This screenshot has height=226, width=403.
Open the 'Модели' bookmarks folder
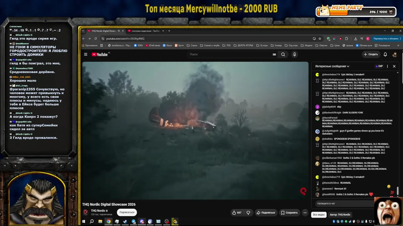tap(306, 46)
